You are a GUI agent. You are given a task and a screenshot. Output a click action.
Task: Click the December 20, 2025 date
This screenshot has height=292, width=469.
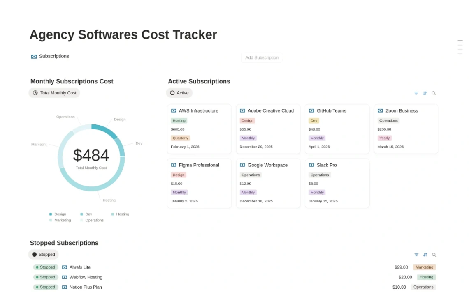click(256, 147)
